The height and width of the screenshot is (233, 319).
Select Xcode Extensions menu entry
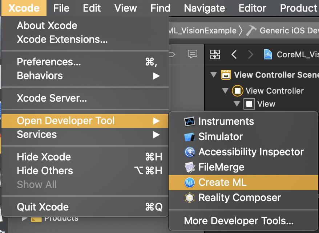[62, 39]
